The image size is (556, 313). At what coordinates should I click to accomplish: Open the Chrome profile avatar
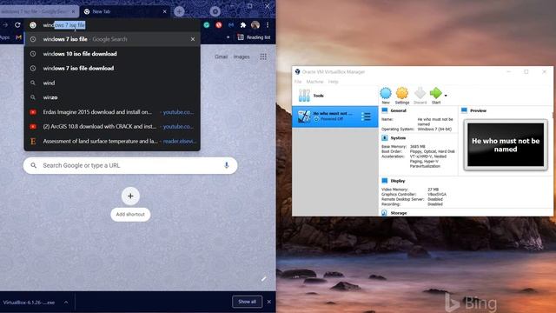point(255,25)
